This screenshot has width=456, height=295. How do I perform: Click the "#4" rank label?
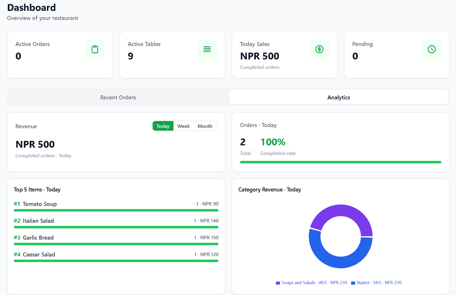17,254
